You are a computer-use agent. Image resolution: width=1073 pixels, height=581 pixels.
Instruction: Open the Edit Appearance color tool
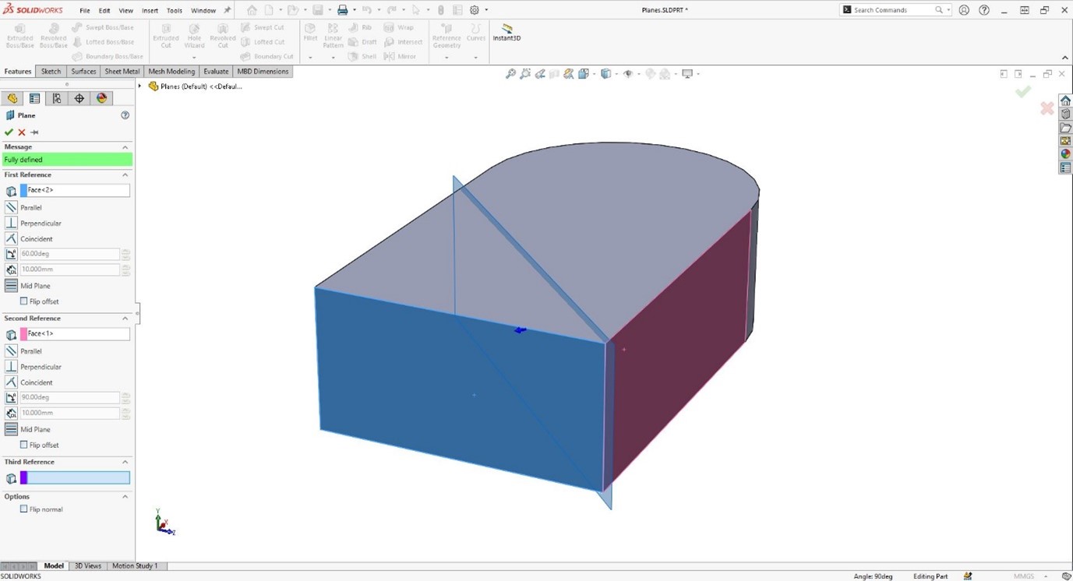point(650,73)
